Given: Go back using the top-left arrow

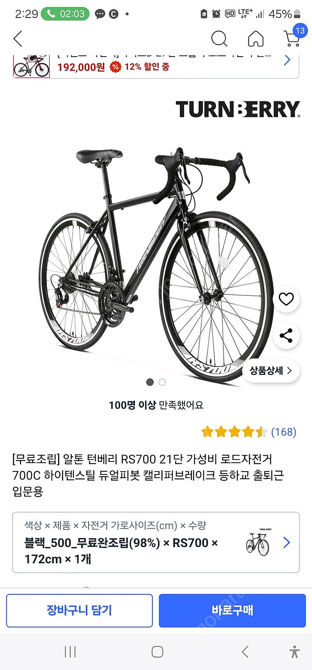Looking at the screenshot, I should (x=18, y=39).
